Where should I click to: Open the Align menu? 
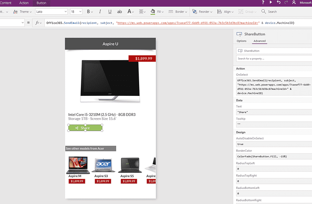[225, 12]
